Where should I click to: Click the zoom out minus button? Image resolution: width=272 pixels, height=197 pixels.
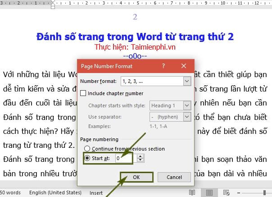239,193
